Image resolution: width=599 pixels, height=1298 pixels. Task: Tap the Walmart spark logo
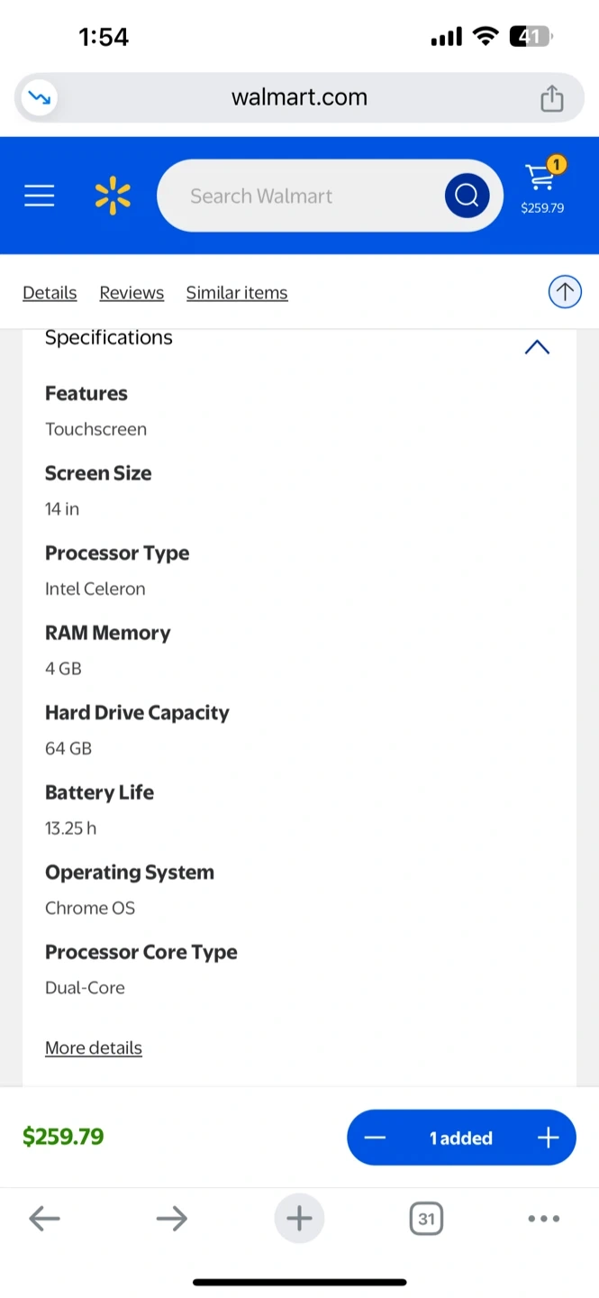click(x=113, y=196)
